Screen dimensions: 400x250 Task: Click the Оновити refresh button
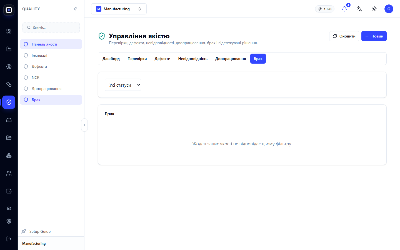(344, 36)
